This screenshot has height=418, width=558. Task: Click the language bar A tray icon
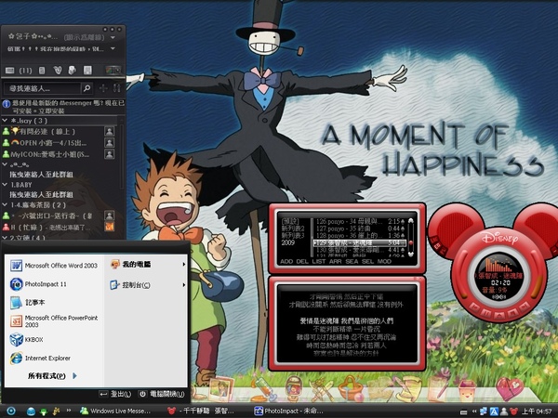pos(494,411)
